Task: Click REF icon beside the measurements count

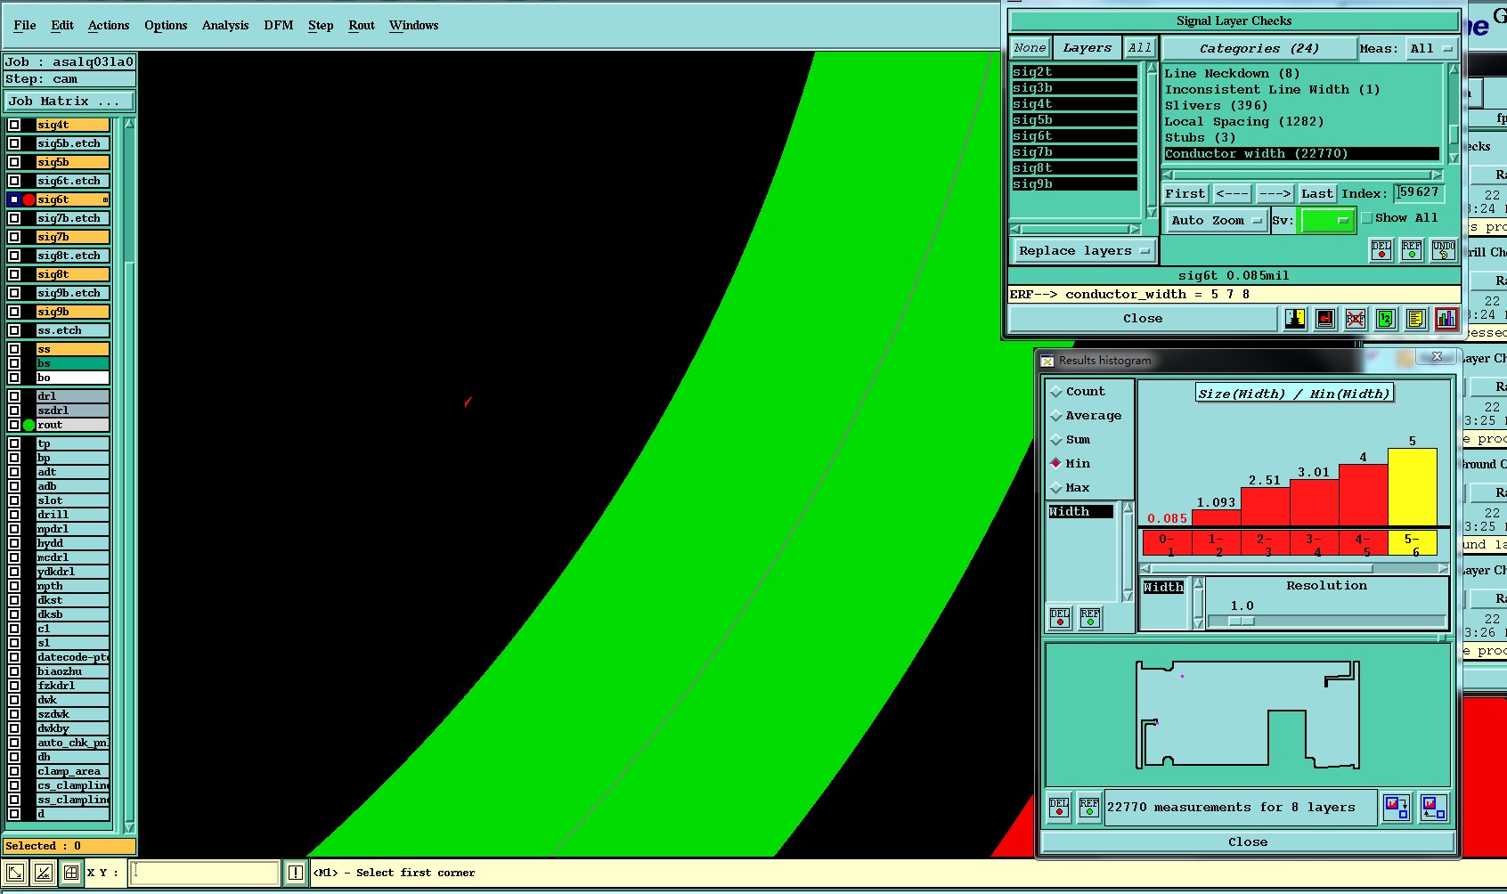Action: pos(1089,808)
